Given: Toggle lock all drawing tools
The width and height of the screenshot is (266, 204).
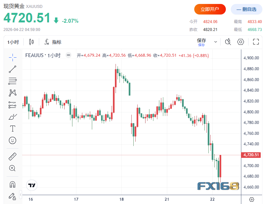Looking at the screenshot, I should [13, 196].
